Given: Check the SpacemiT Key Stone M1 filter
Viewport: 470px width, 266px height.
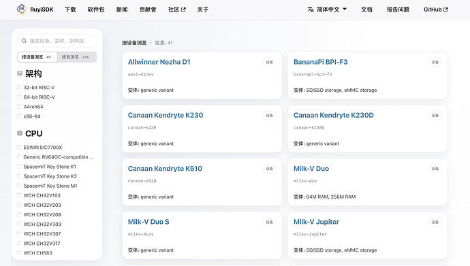Looking at the screenshot, I should pyautogui.click(x=19, y=186).
